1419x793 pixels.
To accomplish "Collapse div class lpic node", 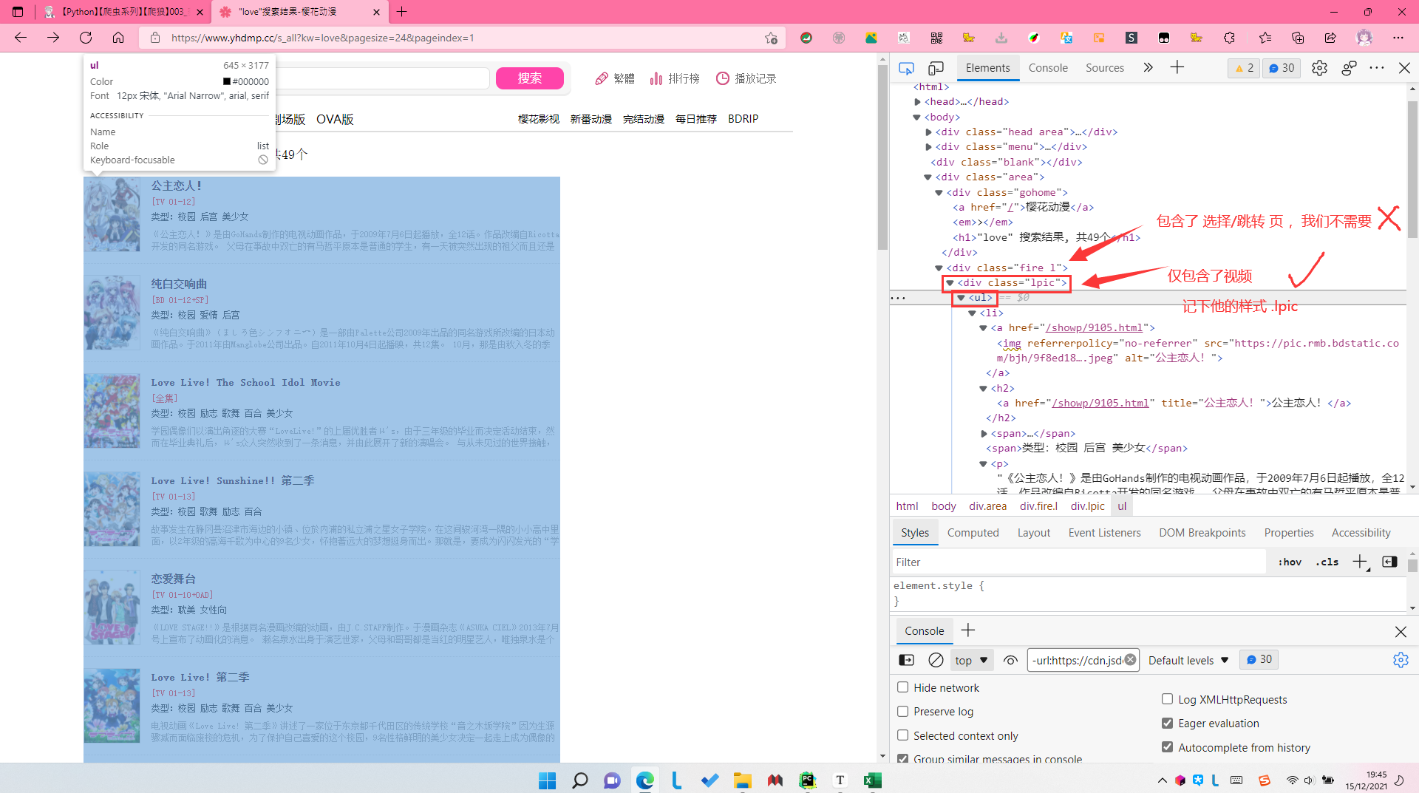I will (x=950, y=283).
